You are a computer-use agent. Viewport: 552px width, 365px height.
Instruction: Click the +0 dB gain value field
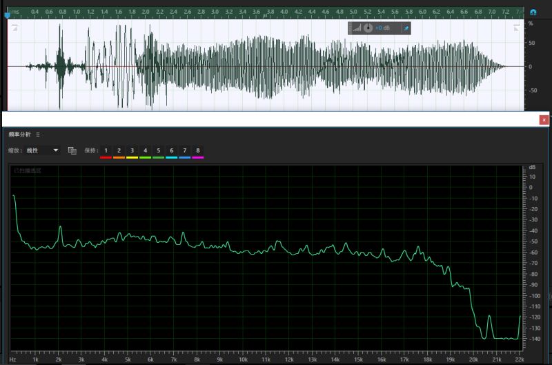(383, 28)
